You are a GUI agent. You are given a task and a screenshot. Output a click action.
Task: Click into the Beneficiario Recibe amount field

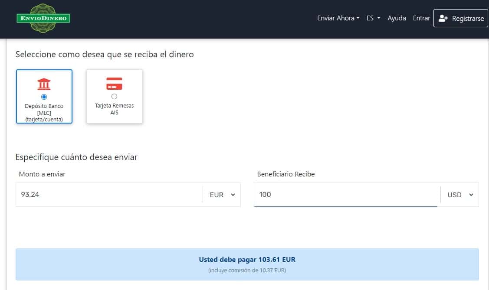coord(346,195)
